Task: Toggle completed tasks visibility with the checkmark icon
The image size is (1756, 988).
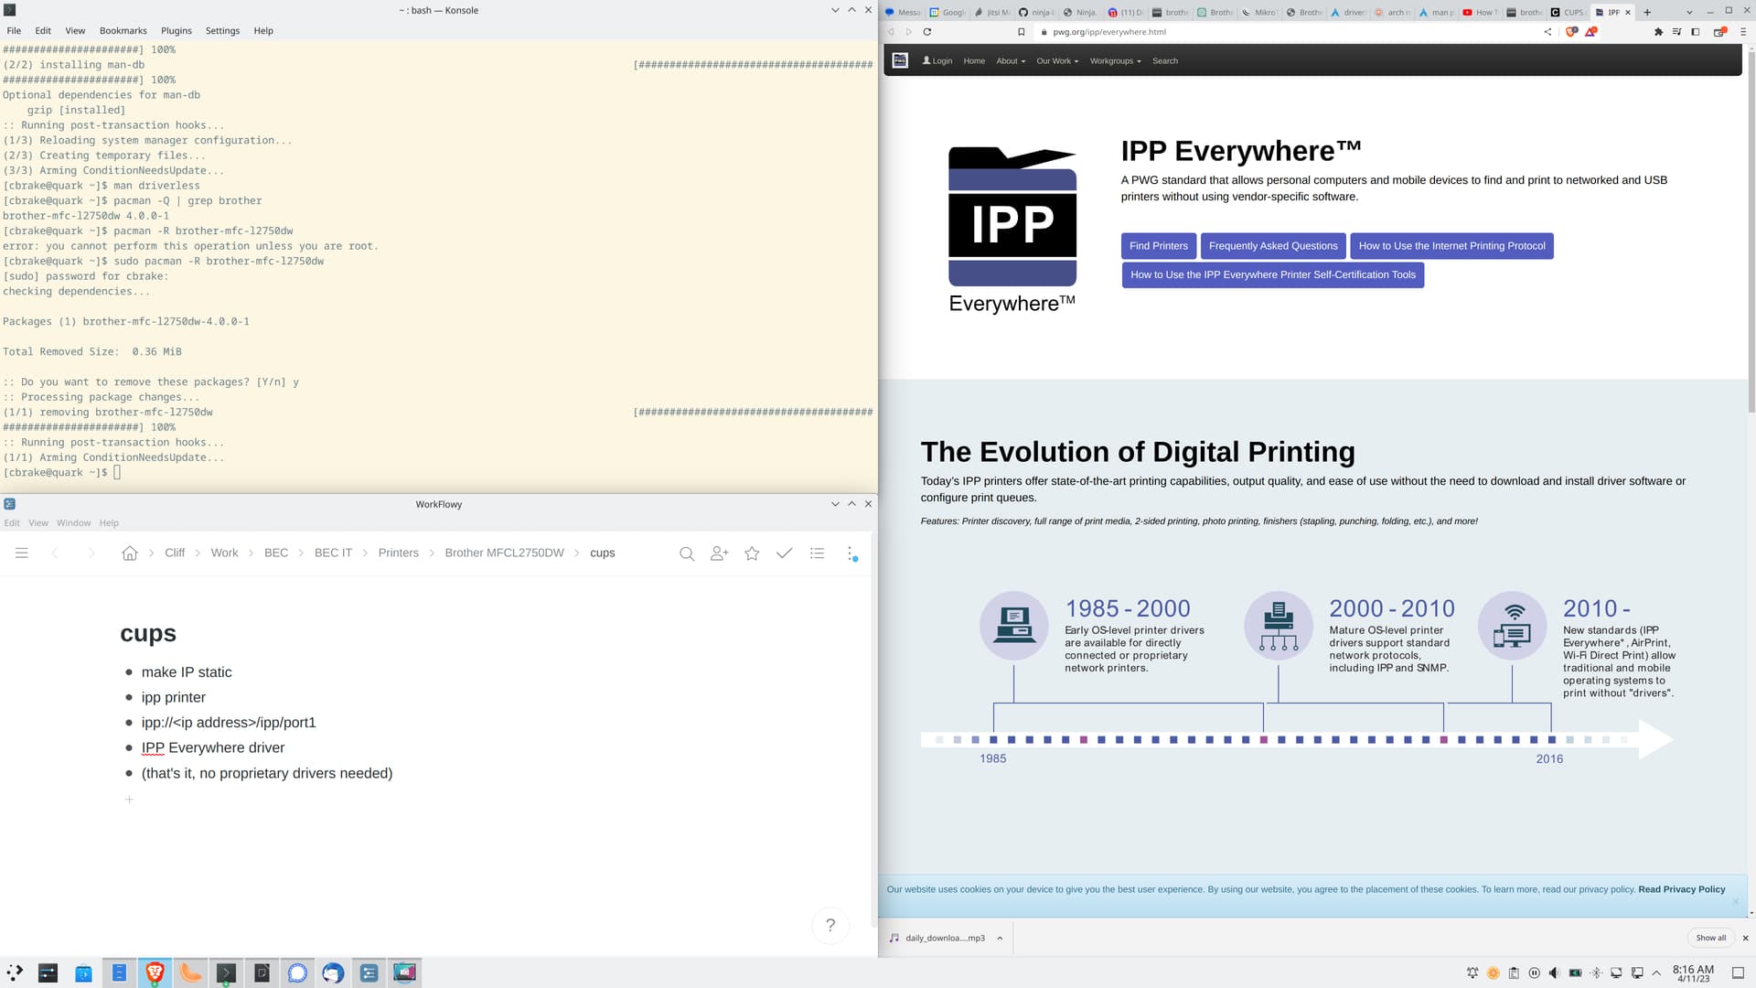Action: 784,553
